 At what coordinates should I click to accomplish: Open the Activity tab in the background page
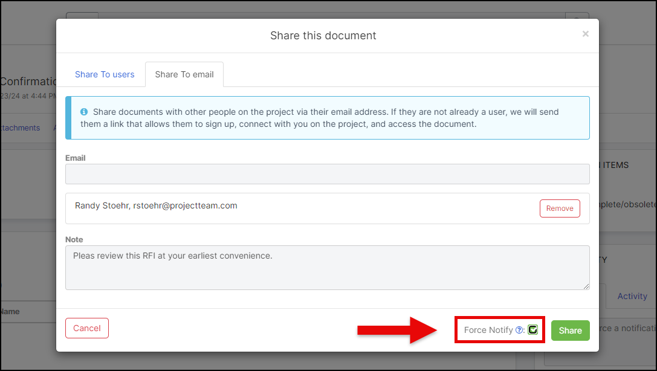[632, 296]
